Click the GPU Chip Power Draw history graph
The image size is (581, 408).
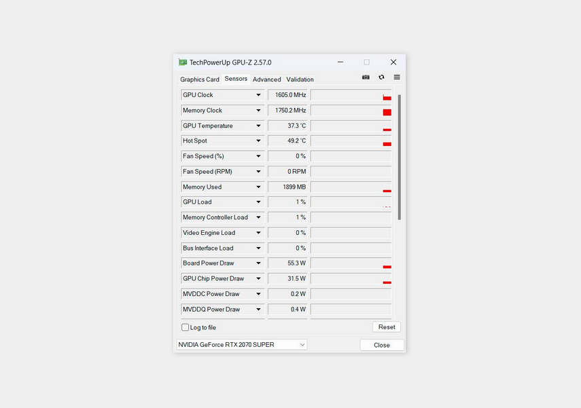tap(351, 279)
